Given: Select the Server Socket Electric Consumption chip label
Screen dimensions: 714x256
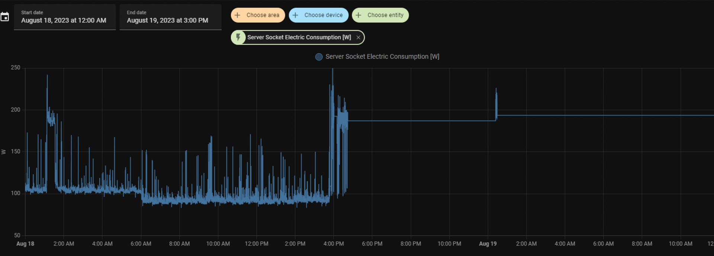Looking at the screenshot, I should [x=299, y=38].
